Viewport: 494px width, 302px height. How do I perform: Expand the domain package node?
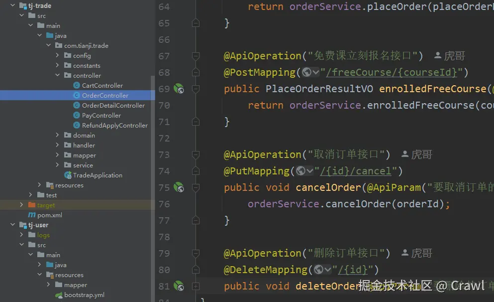pyautogui.click(x=57, y=135)
